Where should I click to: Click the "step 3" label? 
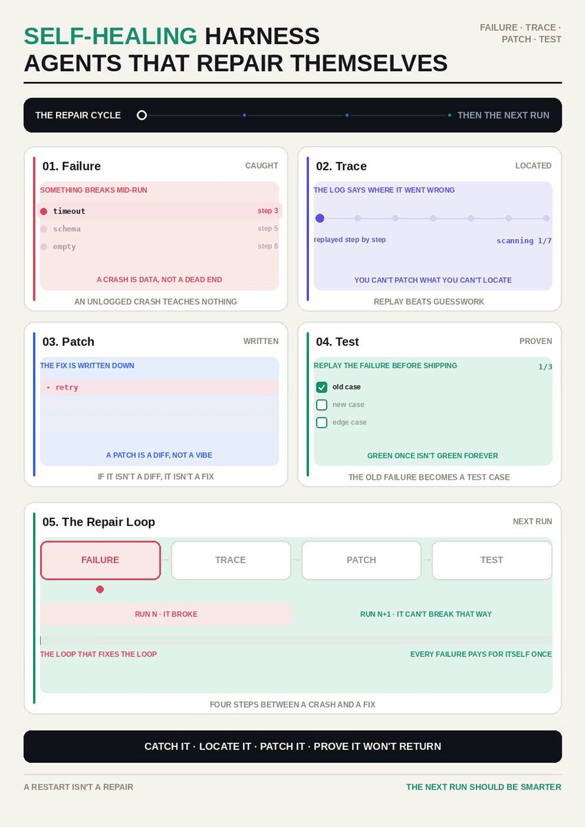[x=268, y=211]
